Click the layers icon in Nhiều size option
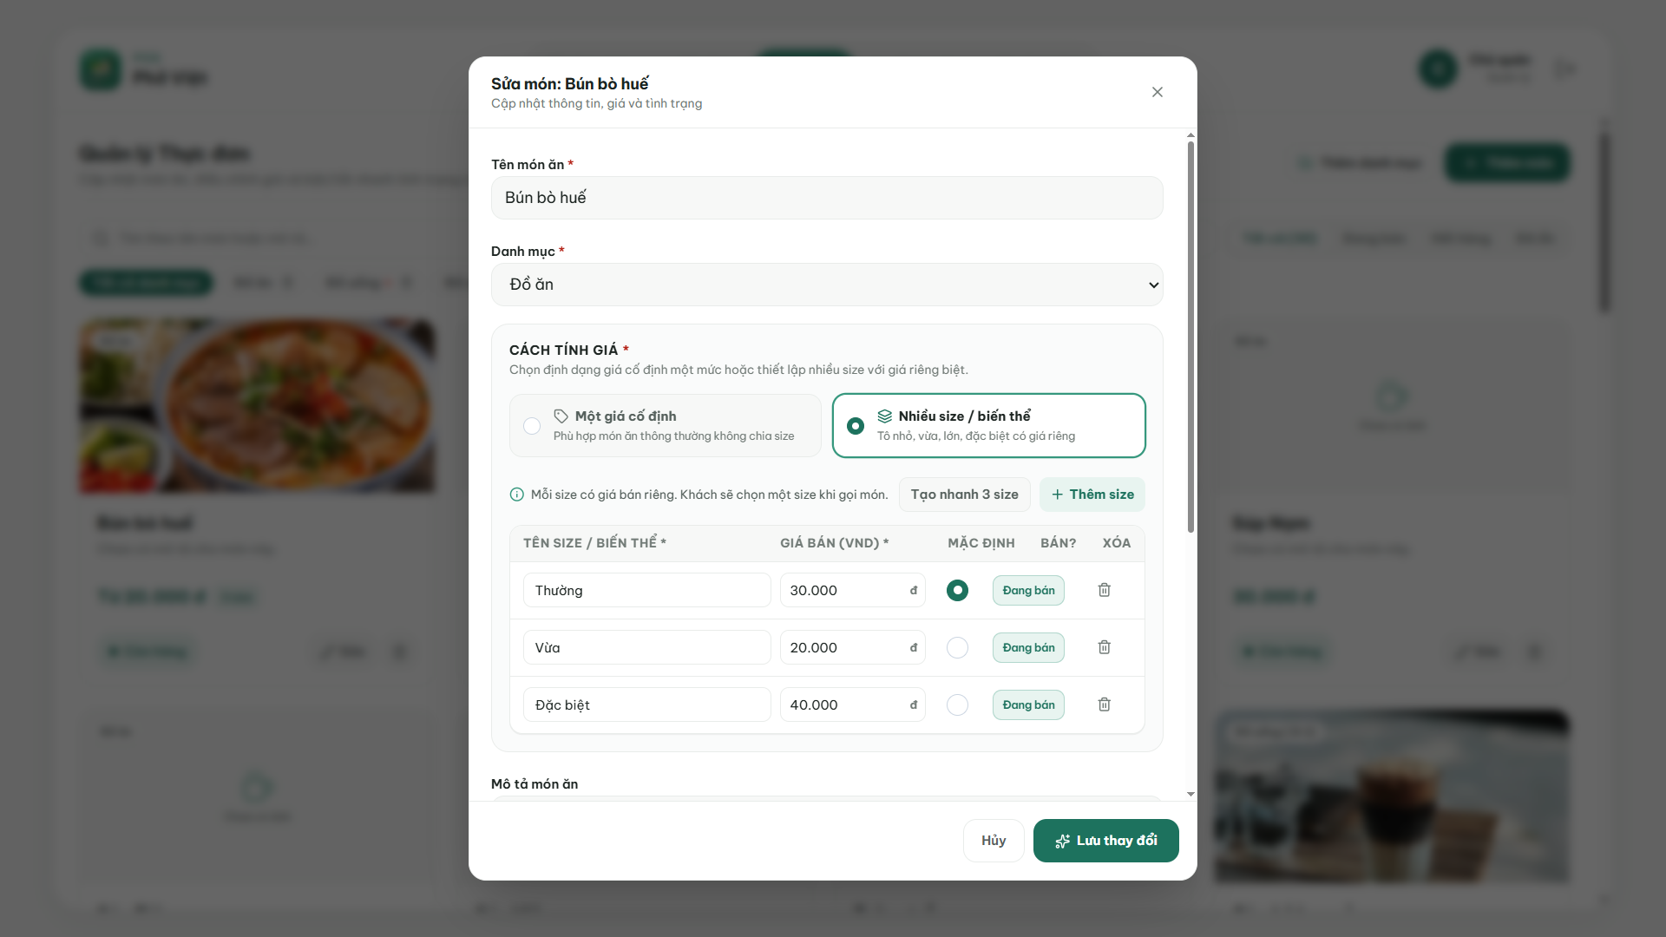The width and height of the screenshot is (1666, 937). 884,416
